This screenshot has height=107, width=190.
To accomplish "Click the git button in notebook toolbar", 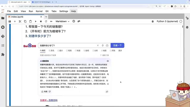I will (x=79, y=21).
